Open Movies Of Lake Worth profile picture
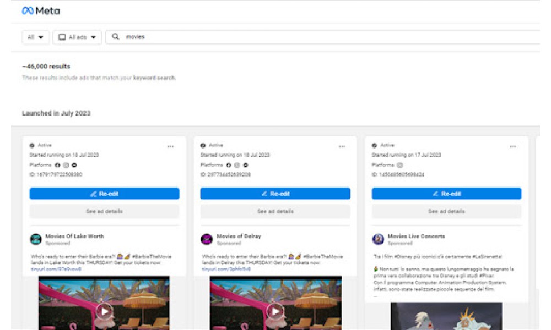 (35, 239)
